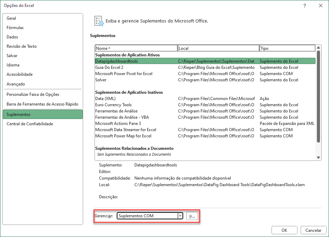This screenshot has width=329, height=237.
Task: Select Microsoft Power Pivot for Excel
Action: click(205, 74)
